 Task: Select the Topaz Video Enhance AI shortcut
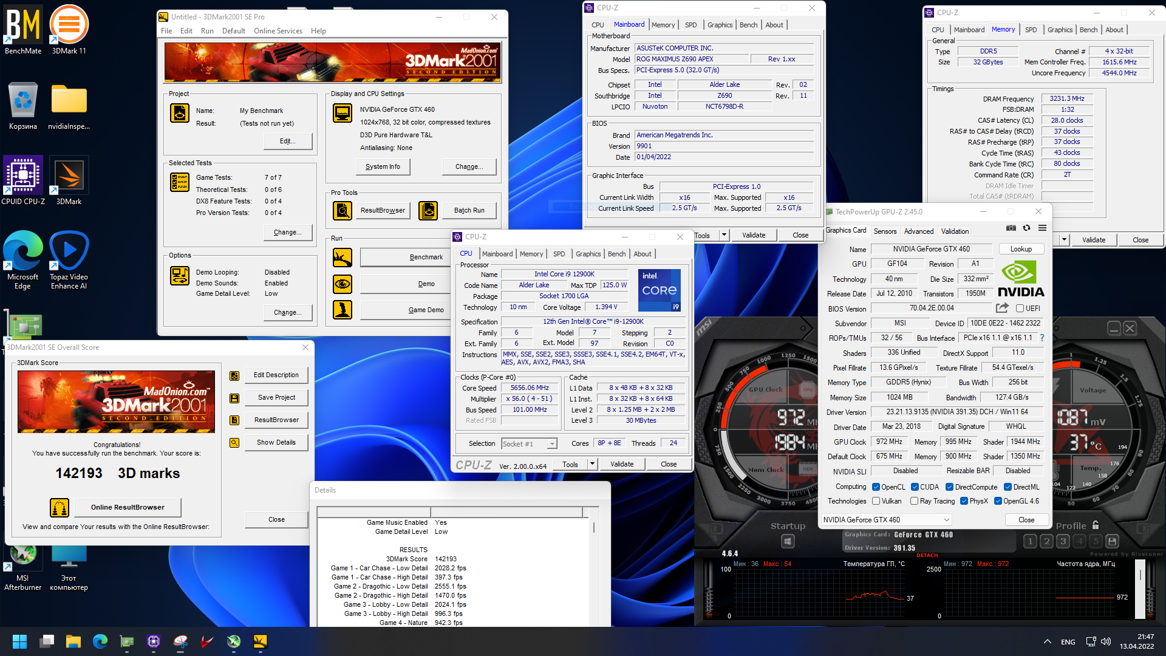tap(69, 260)
